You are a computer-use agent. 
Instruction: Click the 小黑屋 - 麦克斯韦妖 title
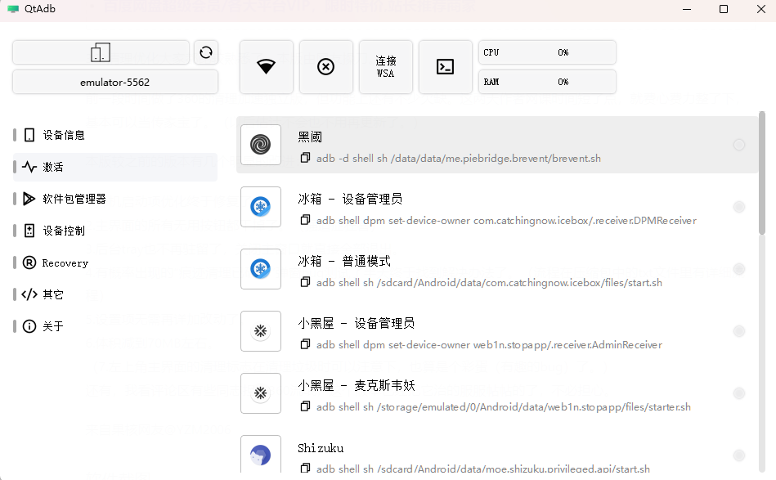click(x=356, y=385)
